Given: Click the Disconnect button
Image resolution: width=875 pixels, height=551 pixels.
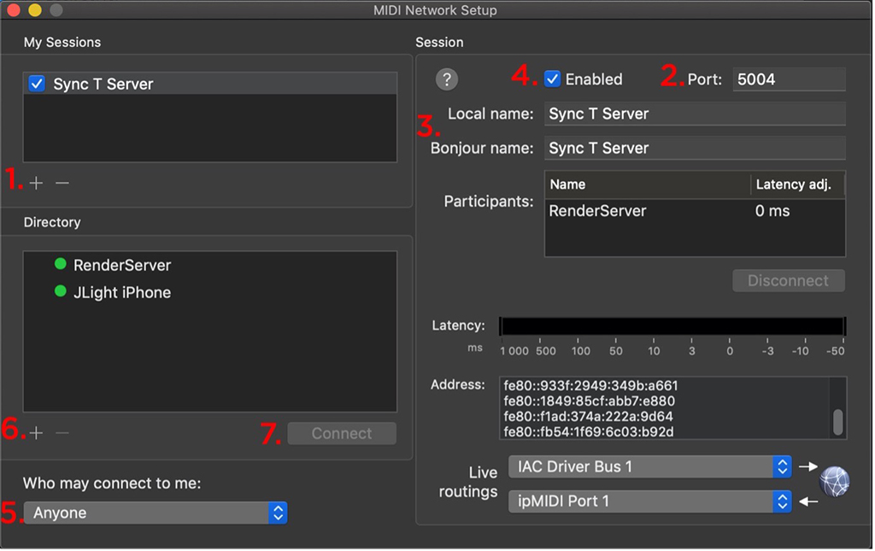Looking at the screenshot, I should point(788,280).
